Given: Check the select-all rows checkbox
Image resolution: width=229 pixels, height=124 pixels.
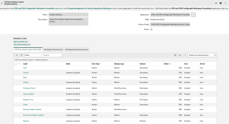Looking at the screenshot, I should 16,64.
